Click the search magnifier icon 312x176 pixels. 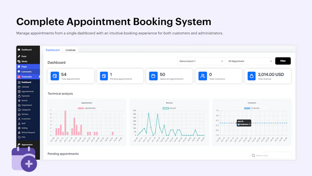[x=253, y=155]
